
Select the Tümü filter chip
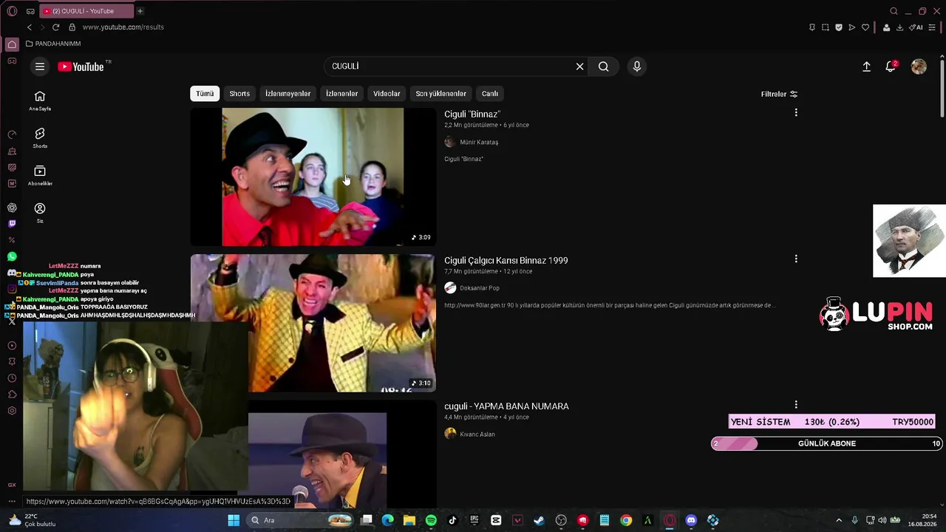pyautogui.click(x=205, y=94)
